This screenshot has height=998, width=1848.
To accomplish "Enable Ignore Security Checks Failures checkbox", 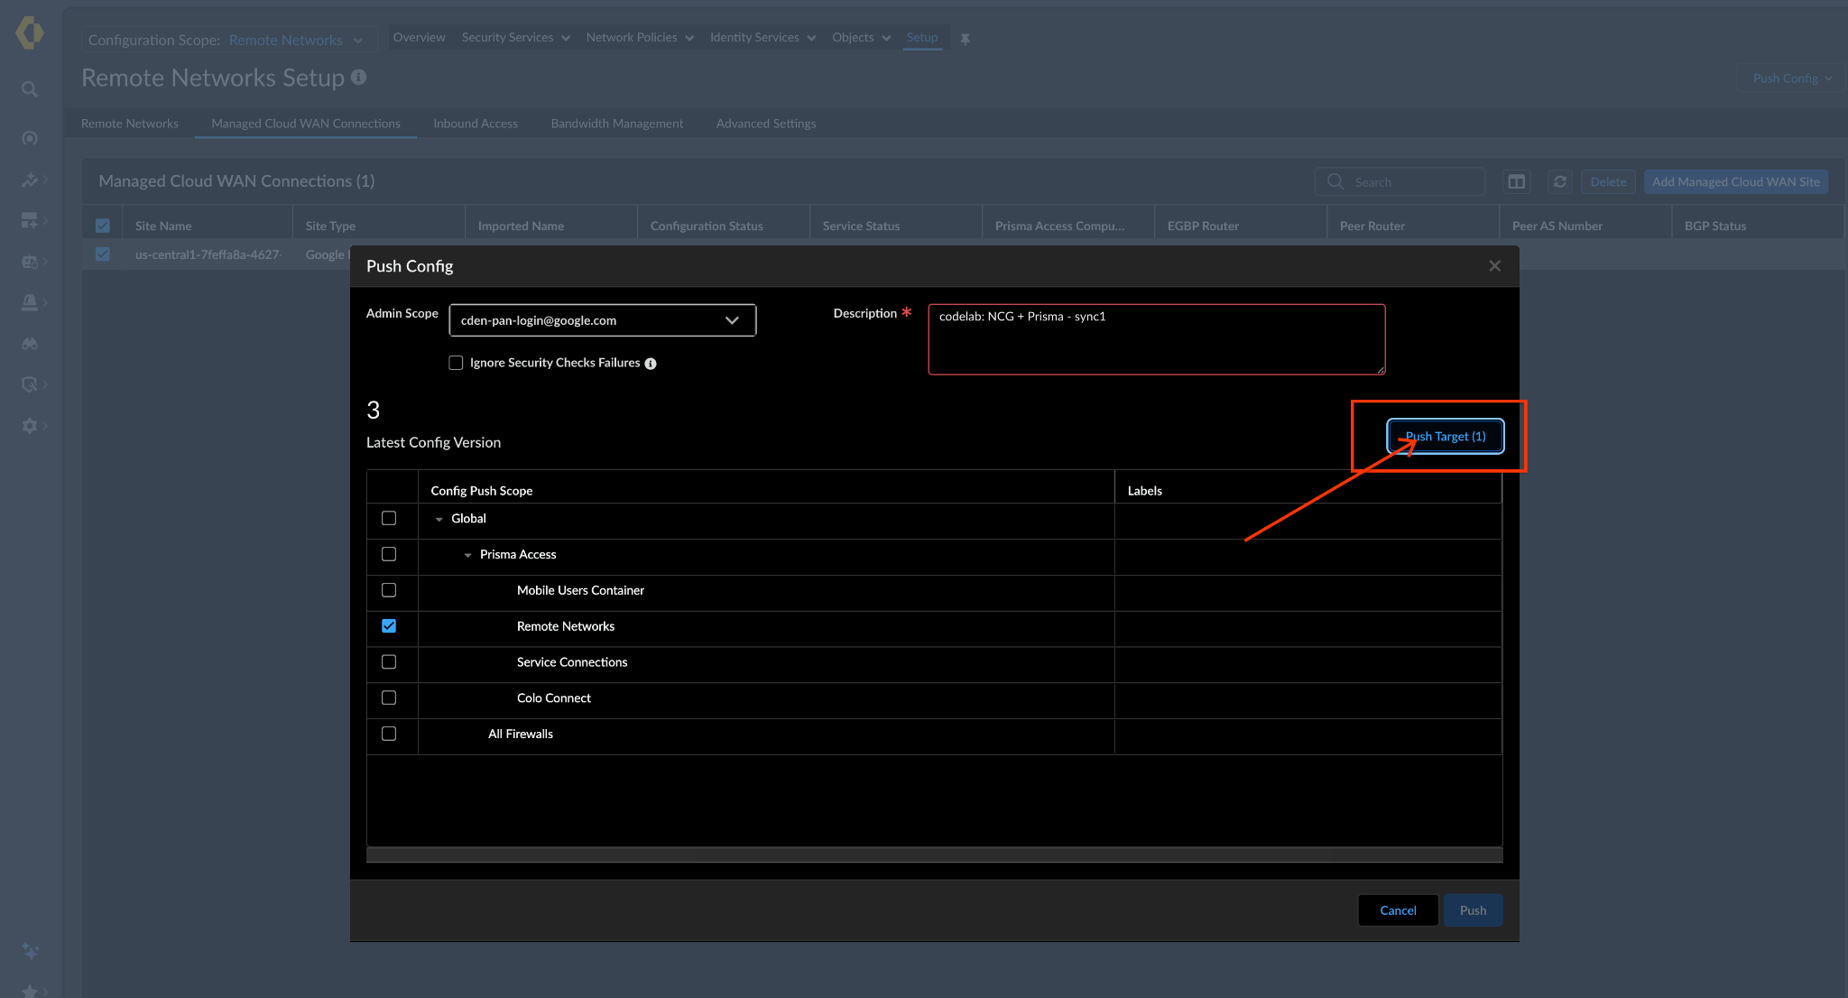I will [456, 363].
